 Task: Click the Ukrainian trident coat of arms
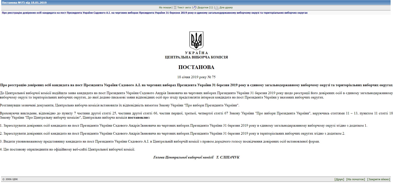(x=196, y=41)
